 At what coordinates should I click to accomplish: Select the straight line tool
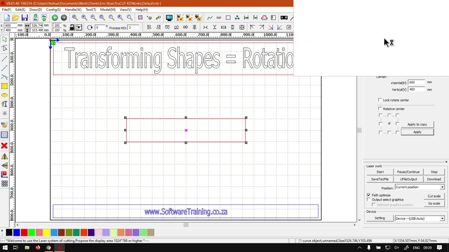[5, 59]
